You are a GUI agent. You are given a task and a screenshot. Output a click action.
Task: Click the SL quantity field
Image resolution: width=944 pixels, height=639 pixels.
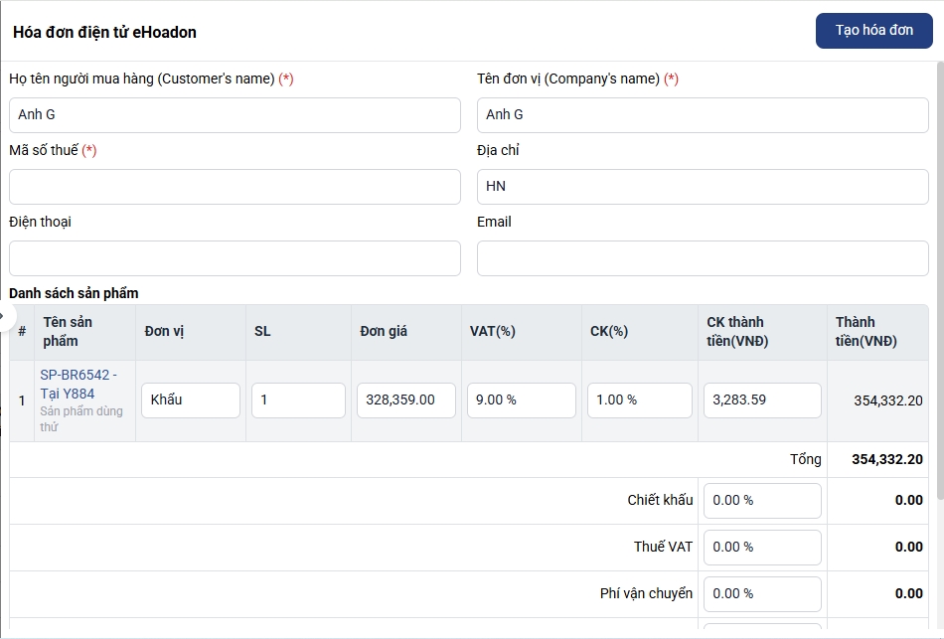[298, 400]
